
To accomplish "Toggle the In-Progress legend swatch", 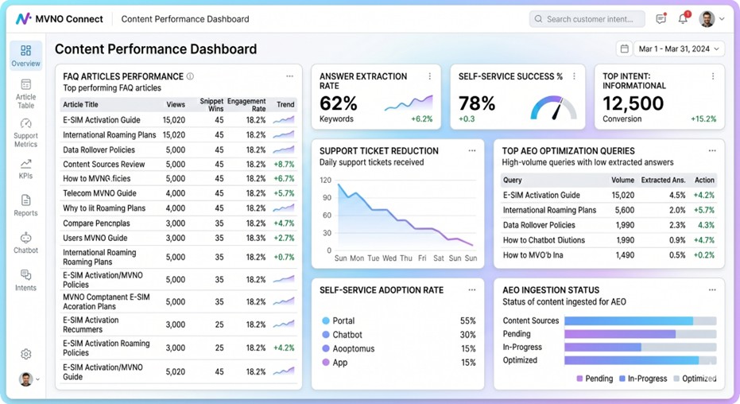I will pos(622,379).
